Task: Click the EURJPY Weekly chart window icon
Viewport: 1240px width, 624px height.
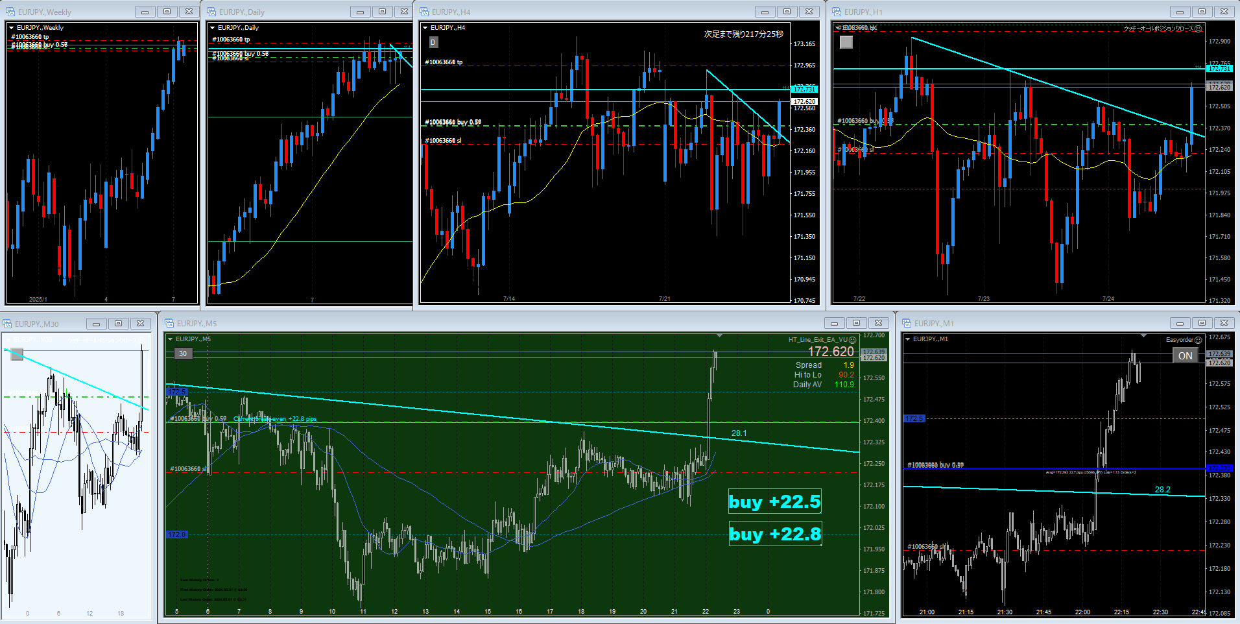Action: (x=10, y=12)
